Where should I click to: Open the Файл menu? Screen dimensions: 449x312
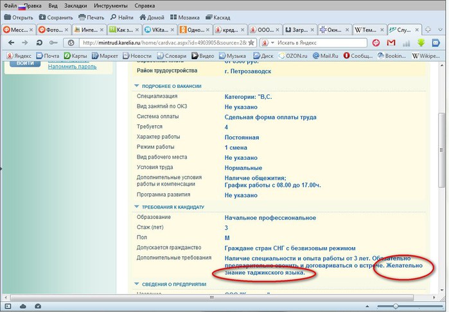(x=10, y=6)
